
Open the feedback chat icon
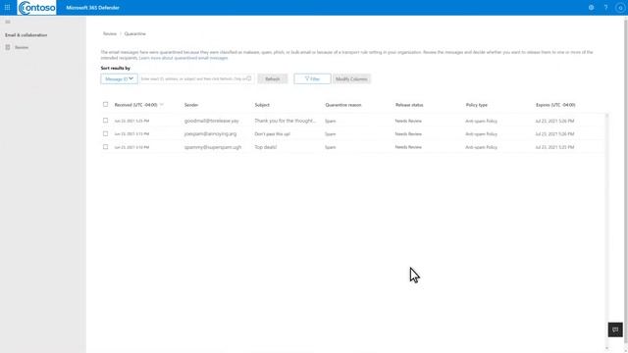[x=615, y=329]
